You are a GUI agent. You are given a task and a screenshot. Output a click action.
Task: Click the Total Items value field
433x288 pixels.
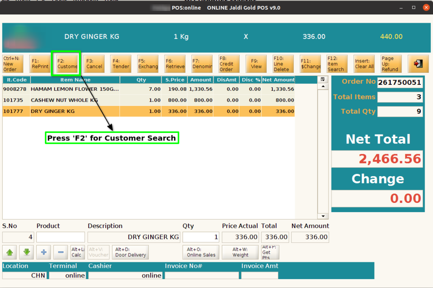tap(400, 97)
